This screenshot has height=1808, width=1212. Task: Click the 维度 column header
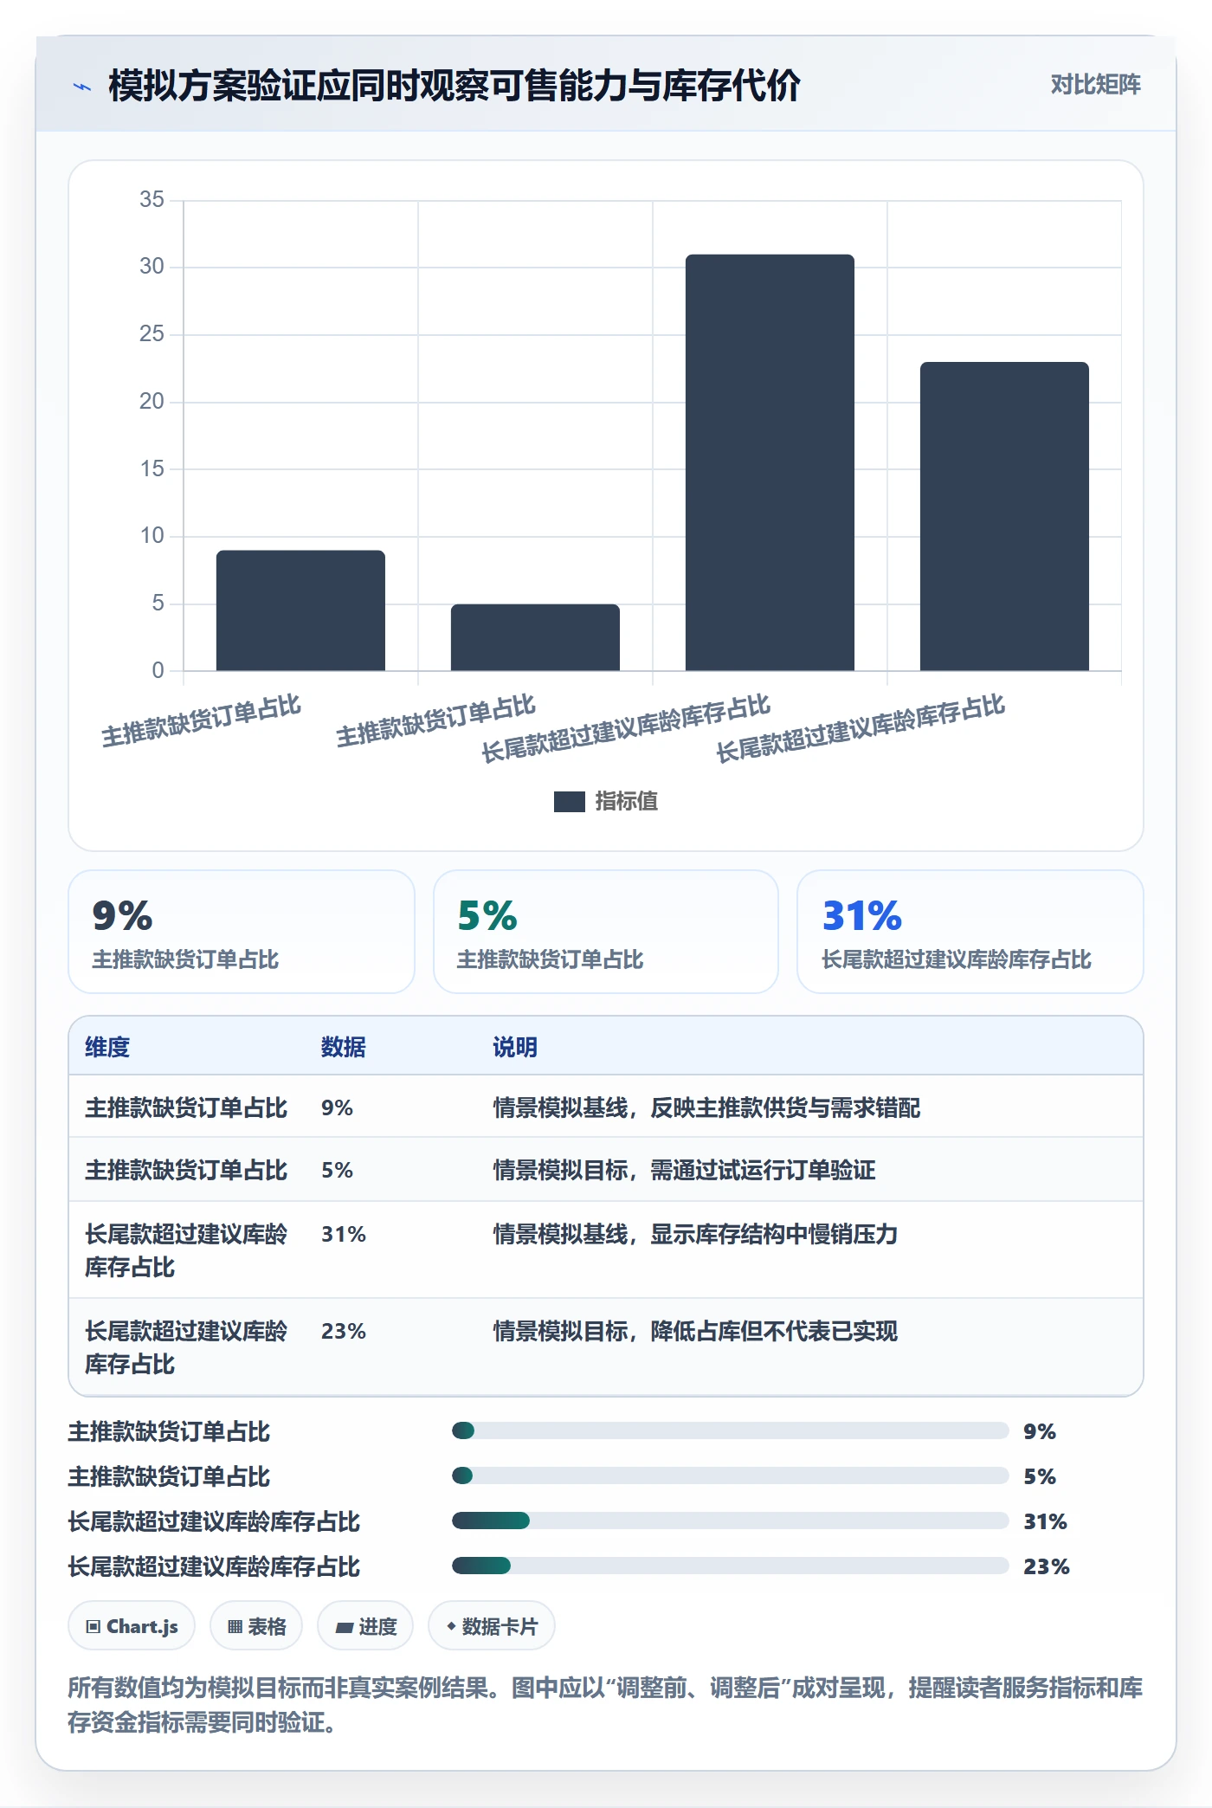107,1047
